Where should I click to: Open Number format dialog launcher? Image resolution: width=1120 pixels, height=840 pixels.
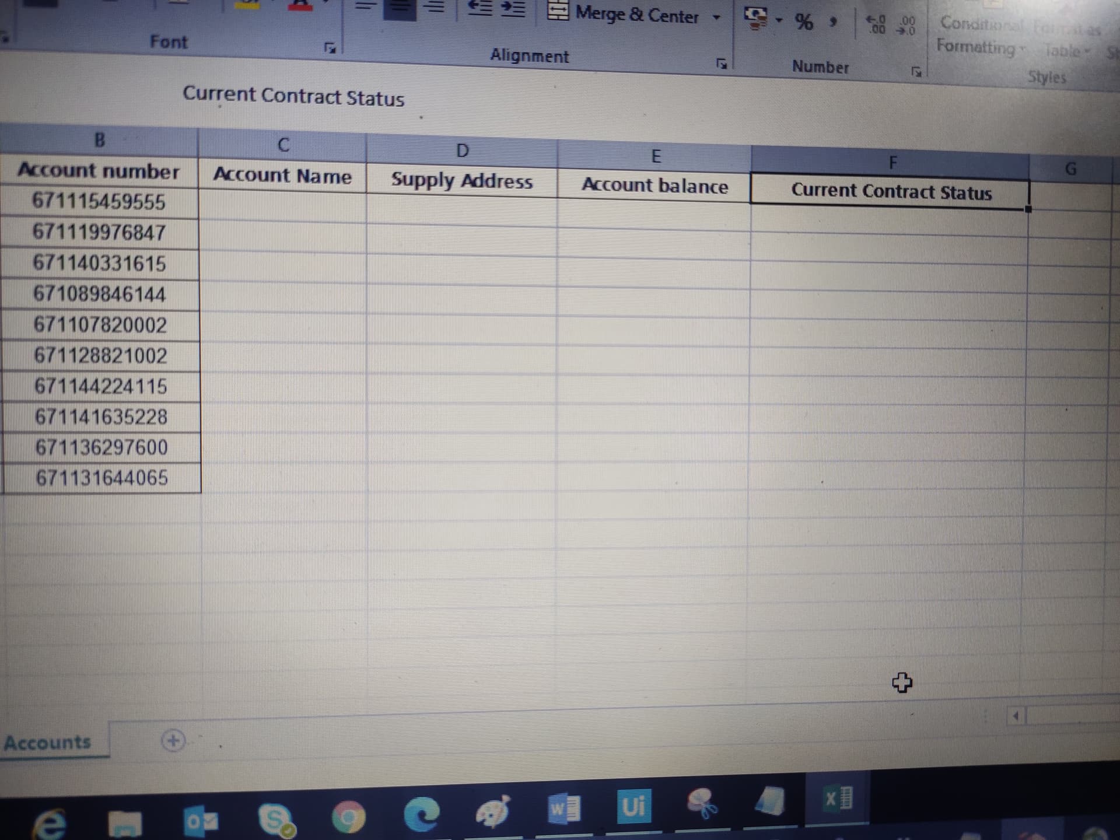[917, 72]
